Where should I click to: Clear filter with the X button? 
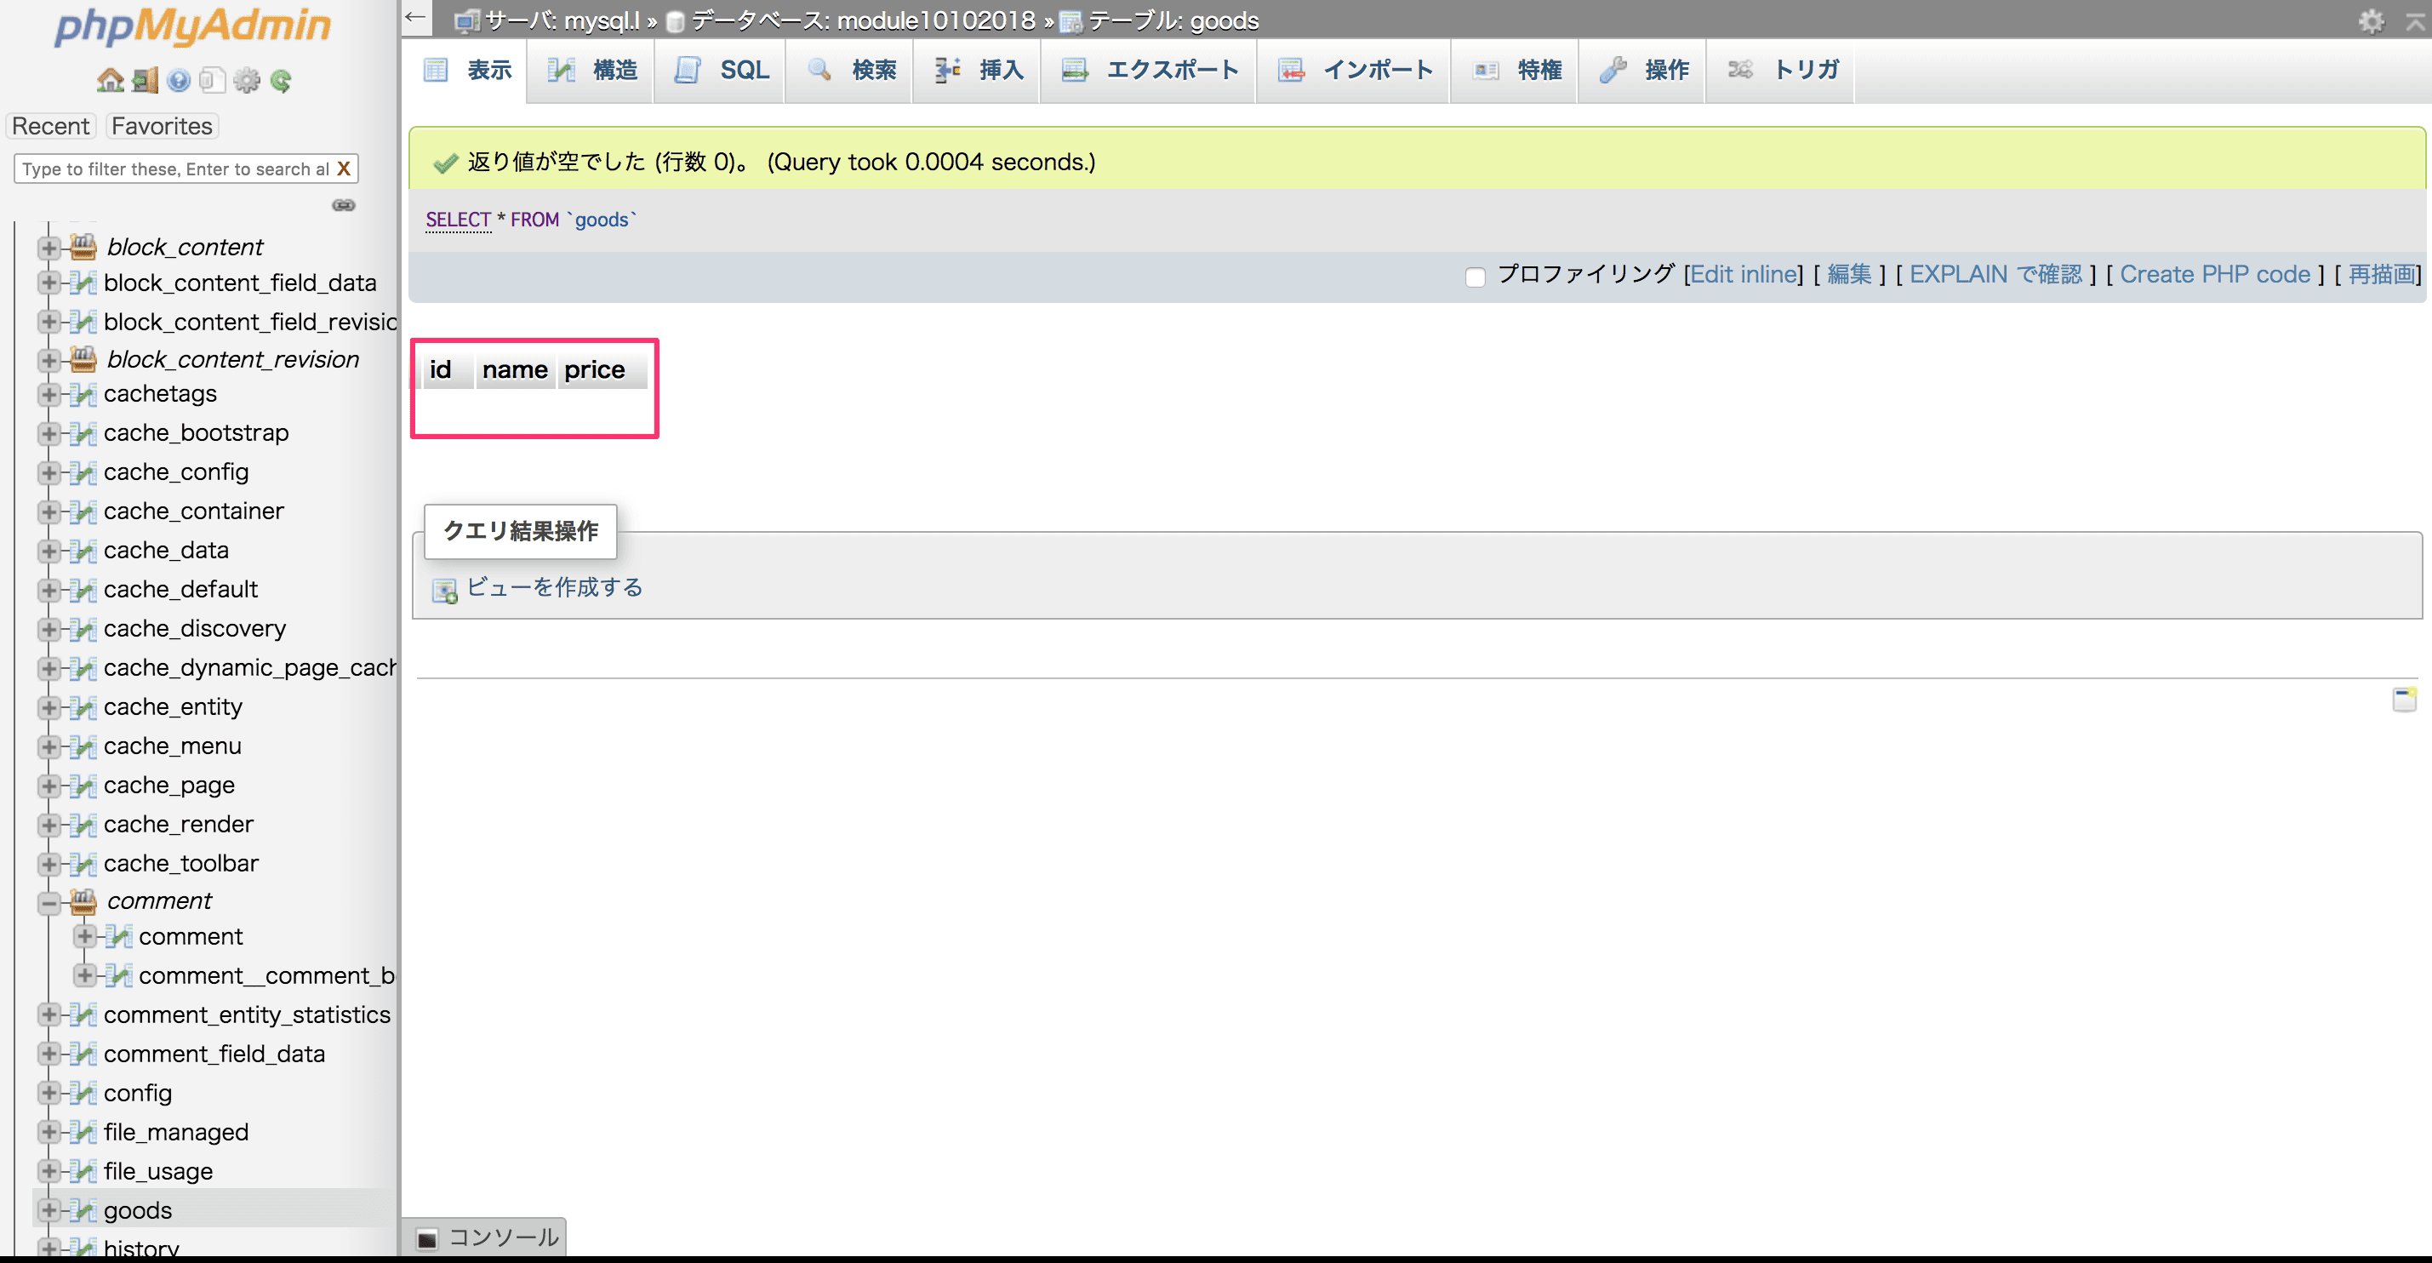point(344,169)
